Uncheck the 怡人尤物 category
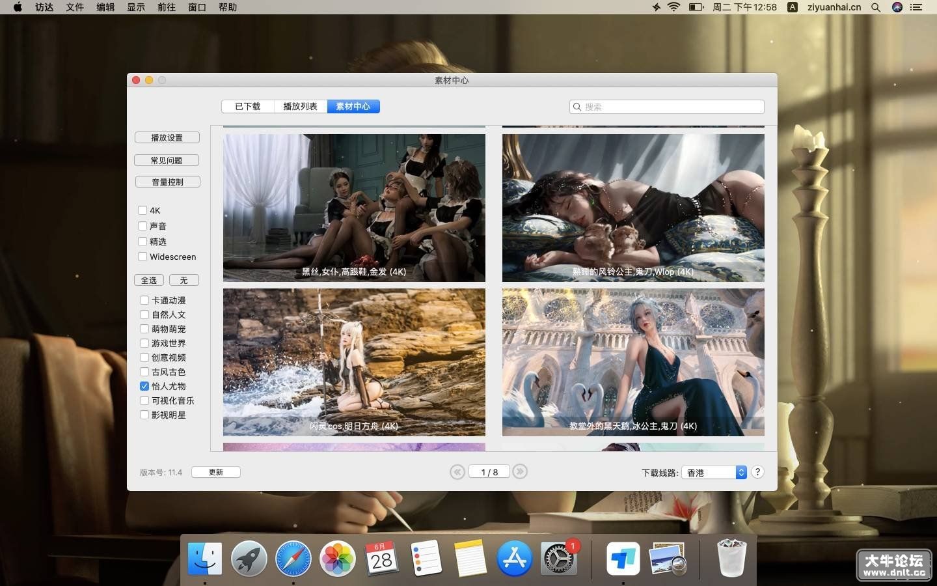Screen dimensions: 937x586 click(x=144, y=386)
